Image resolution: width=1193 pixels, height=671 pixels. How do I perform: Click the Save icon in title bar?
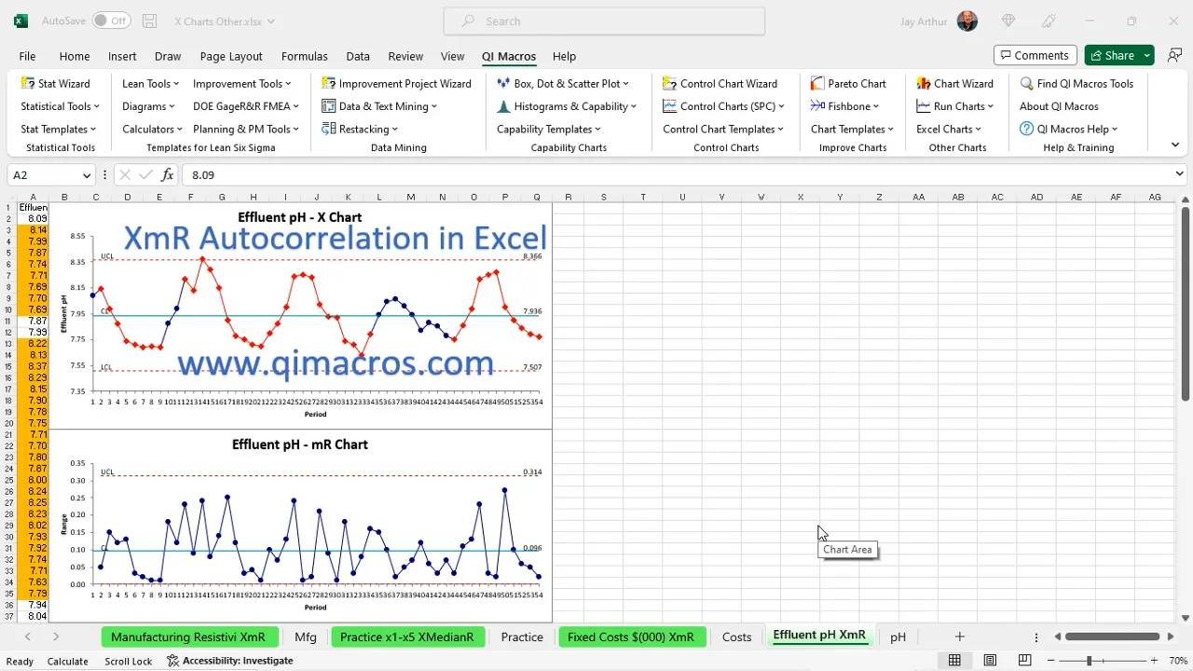click(x=150, y=21)
